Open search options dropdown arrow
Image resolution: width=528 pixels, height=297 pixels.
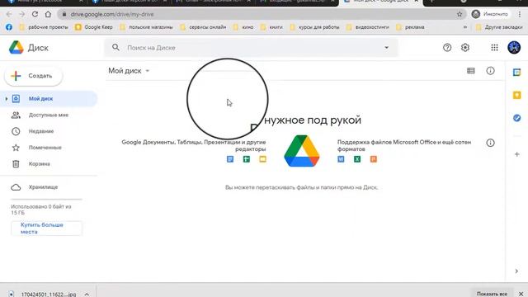[x=386, y=48]
